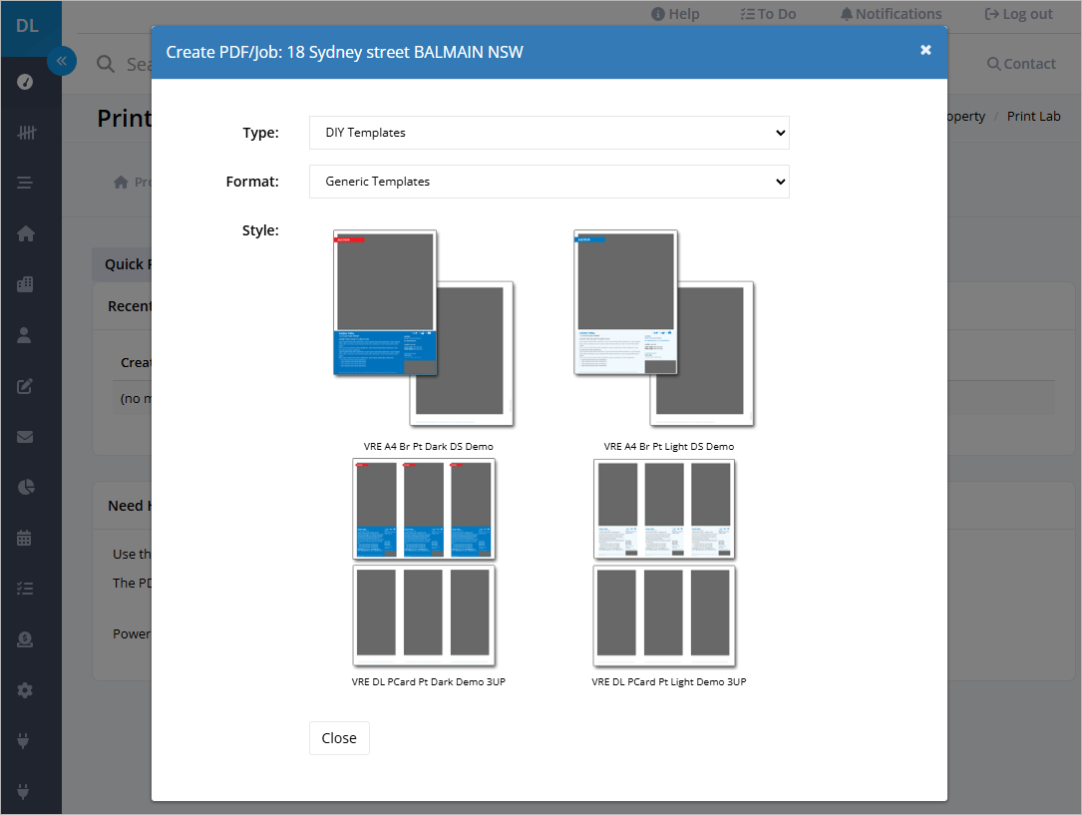Open the Notifications menu item
Screen dimensions: 1082x815
pos(891,14)
